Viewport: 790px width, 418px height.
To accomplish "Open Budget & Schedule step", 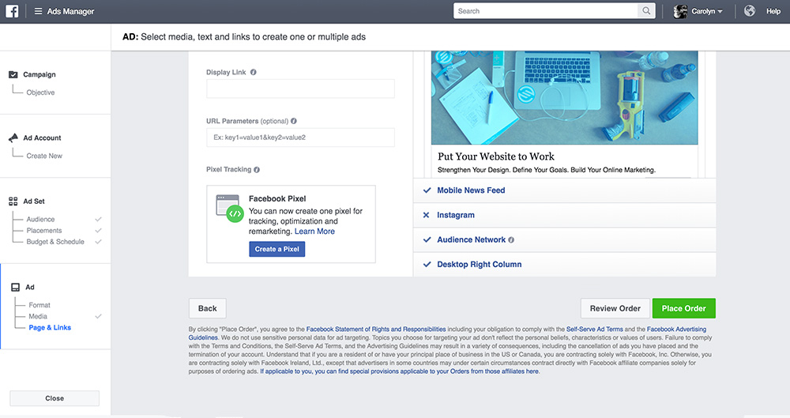I will point(55,242).
